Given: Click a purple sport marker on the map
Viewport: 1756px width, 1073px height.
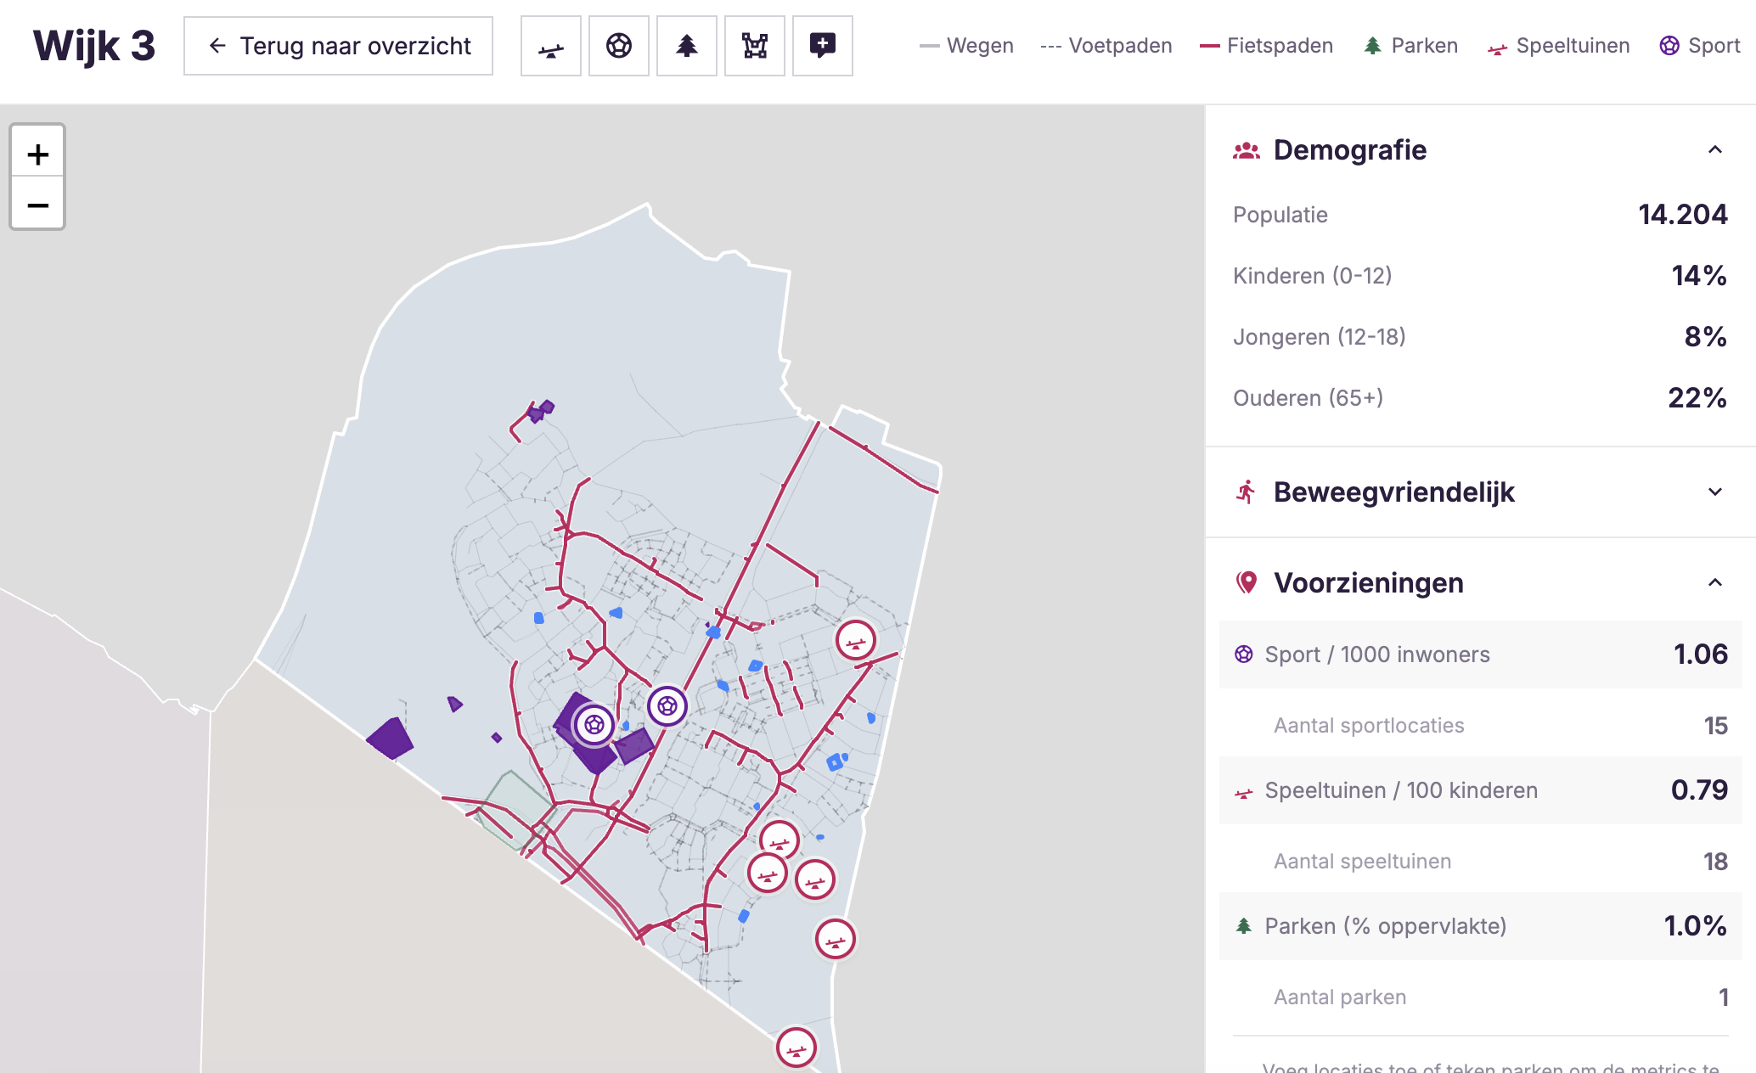Looking at the screenshot, I should click(x=595, y=726).
